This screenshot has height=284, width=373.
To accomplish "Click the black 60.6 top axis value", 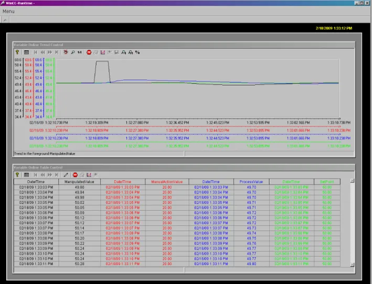I will click(x=18, y=60).
